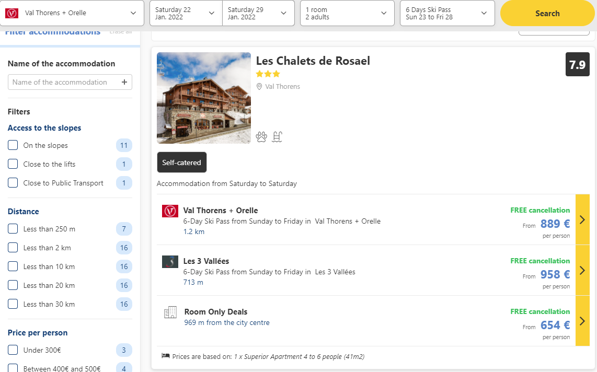This screenshot has width=597, height=372.
Task: Open Room Only Deals offer yellow arrow
Action: click(x=582, y=321)
